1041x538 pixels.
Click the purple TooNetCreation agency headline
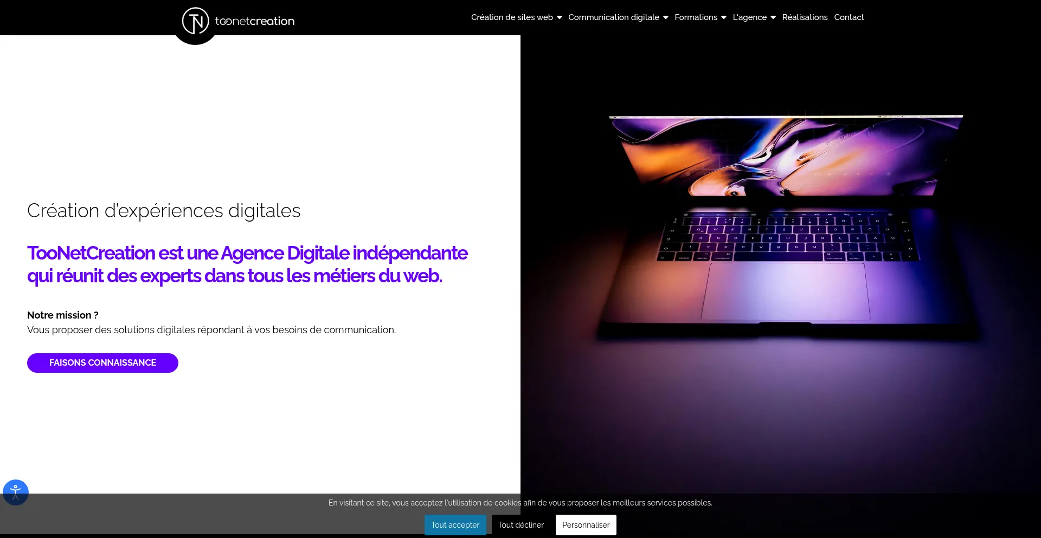tap(247, 264)
